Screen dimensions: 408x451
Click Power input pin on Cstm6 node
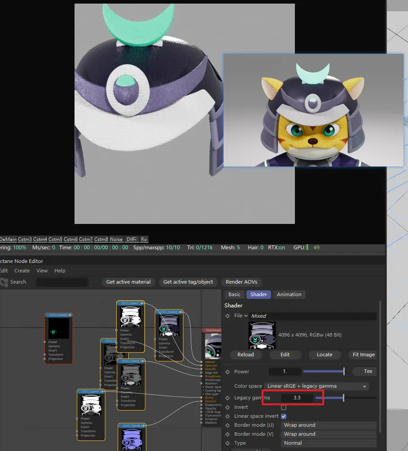[44, 342]
